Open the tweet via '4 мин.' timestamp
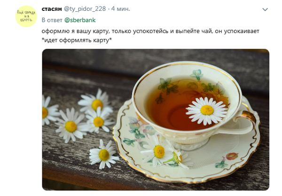Viewport: 282px width, 196px height. (120, 9)
